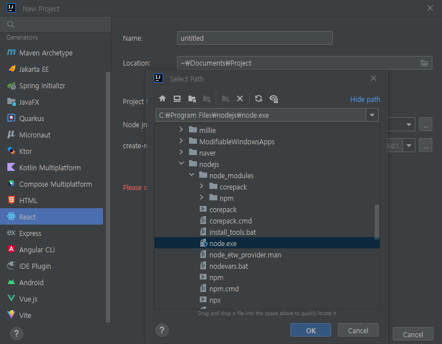
Task: Click the Kotlin Multiplatform icon
Action: tap(11, 167)
